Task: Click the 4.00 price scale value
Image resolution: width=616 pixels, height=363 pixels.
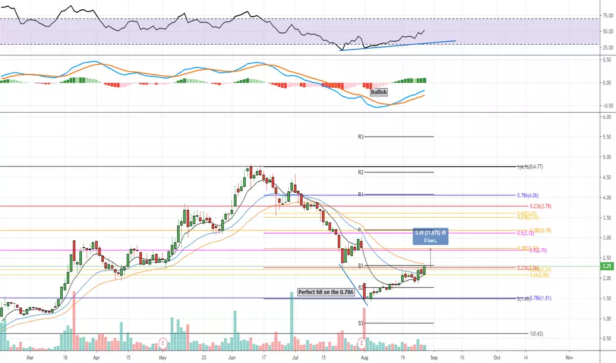Action: tap(608, 197)
